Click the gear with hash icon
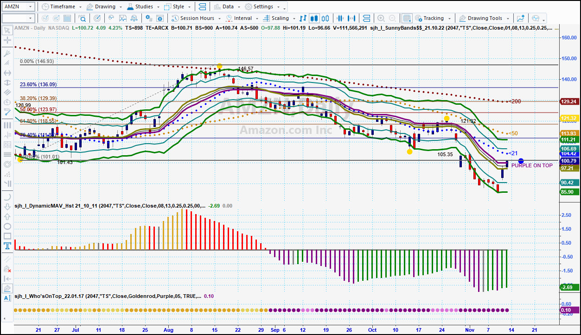 pyautogui.click(x=149, y=19)
